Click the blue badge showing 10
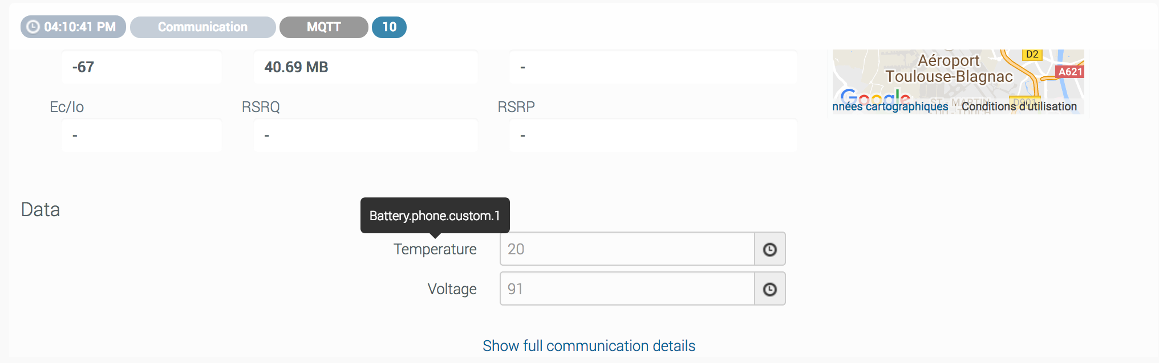Image resolution: width=1159 pixels, height=363 pixels. pos(389,27)
